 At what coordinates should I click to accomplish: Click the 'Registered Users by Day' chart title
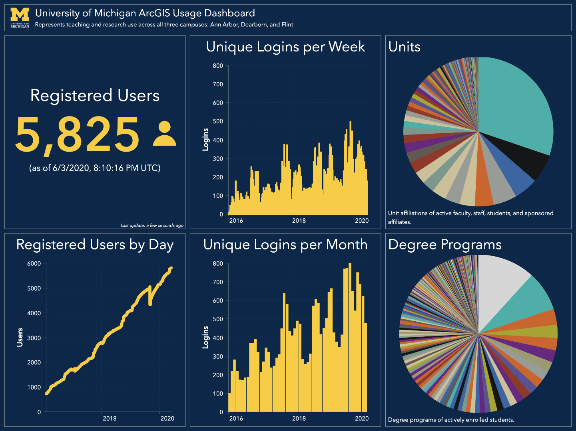[95, 245]
